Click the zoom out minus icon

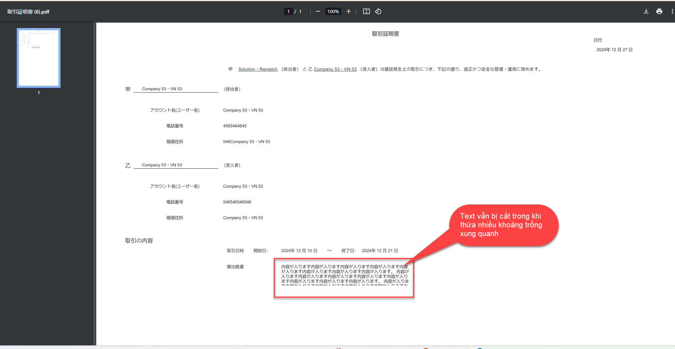click(x=318, y=12)
